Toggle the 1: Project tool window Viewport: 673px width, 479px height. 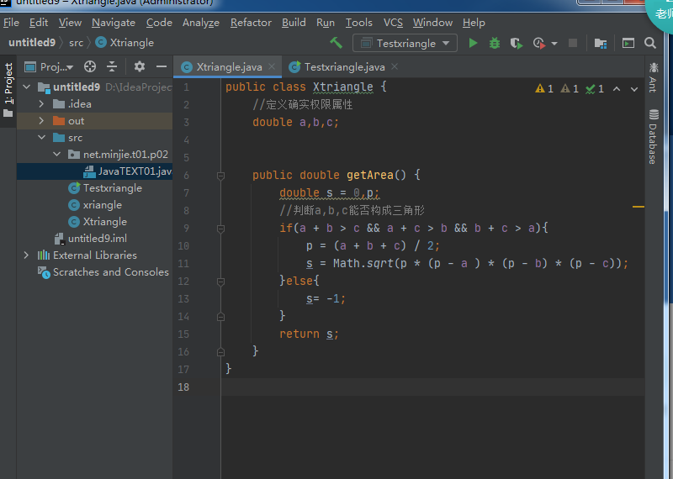(x=8, y=84)
